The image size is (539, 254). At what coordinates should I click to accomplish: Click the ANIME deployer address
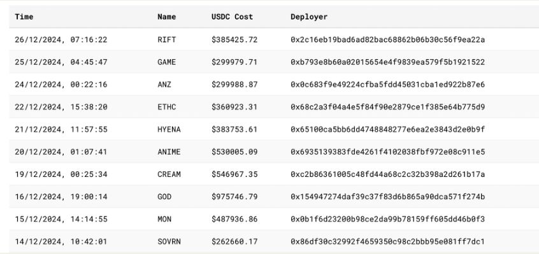tap(388, 152)
